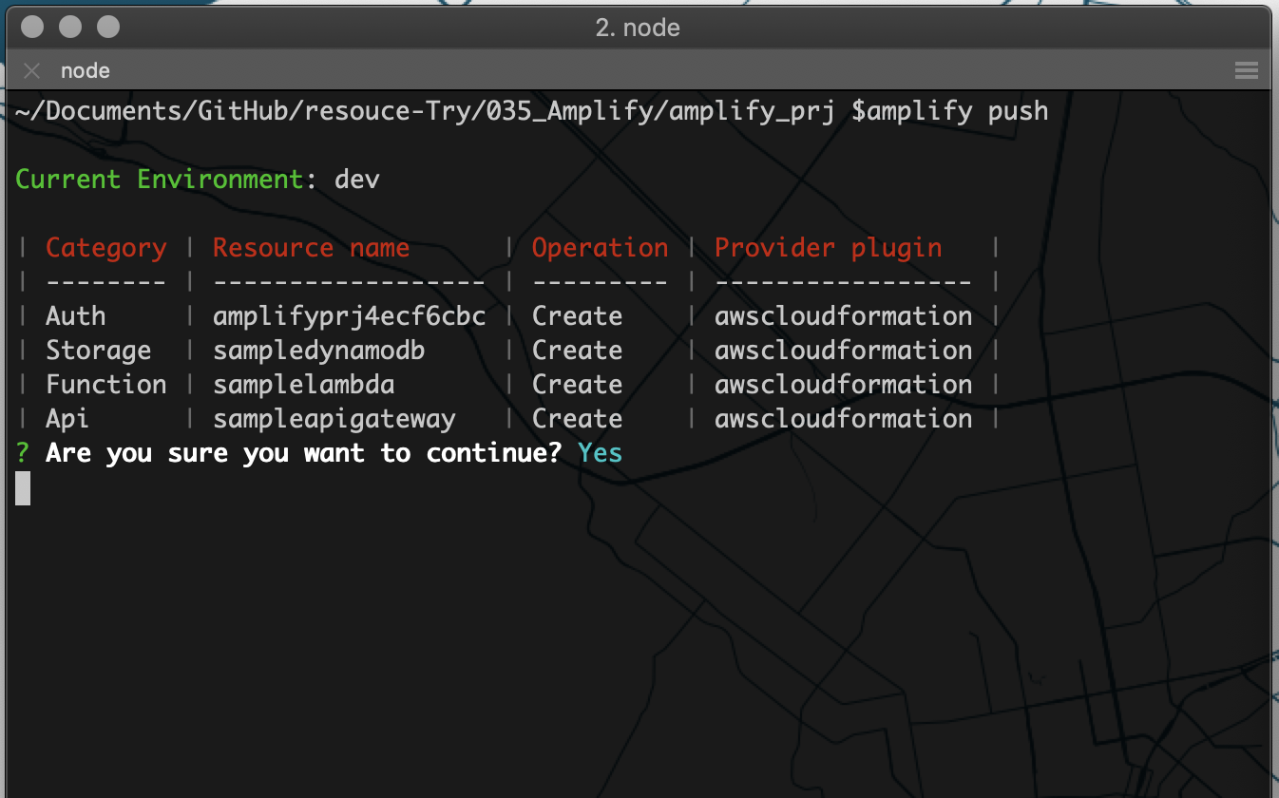Click the 'Api' category cell
Viewport: 1279px width, 798px height.
point(67,419)
